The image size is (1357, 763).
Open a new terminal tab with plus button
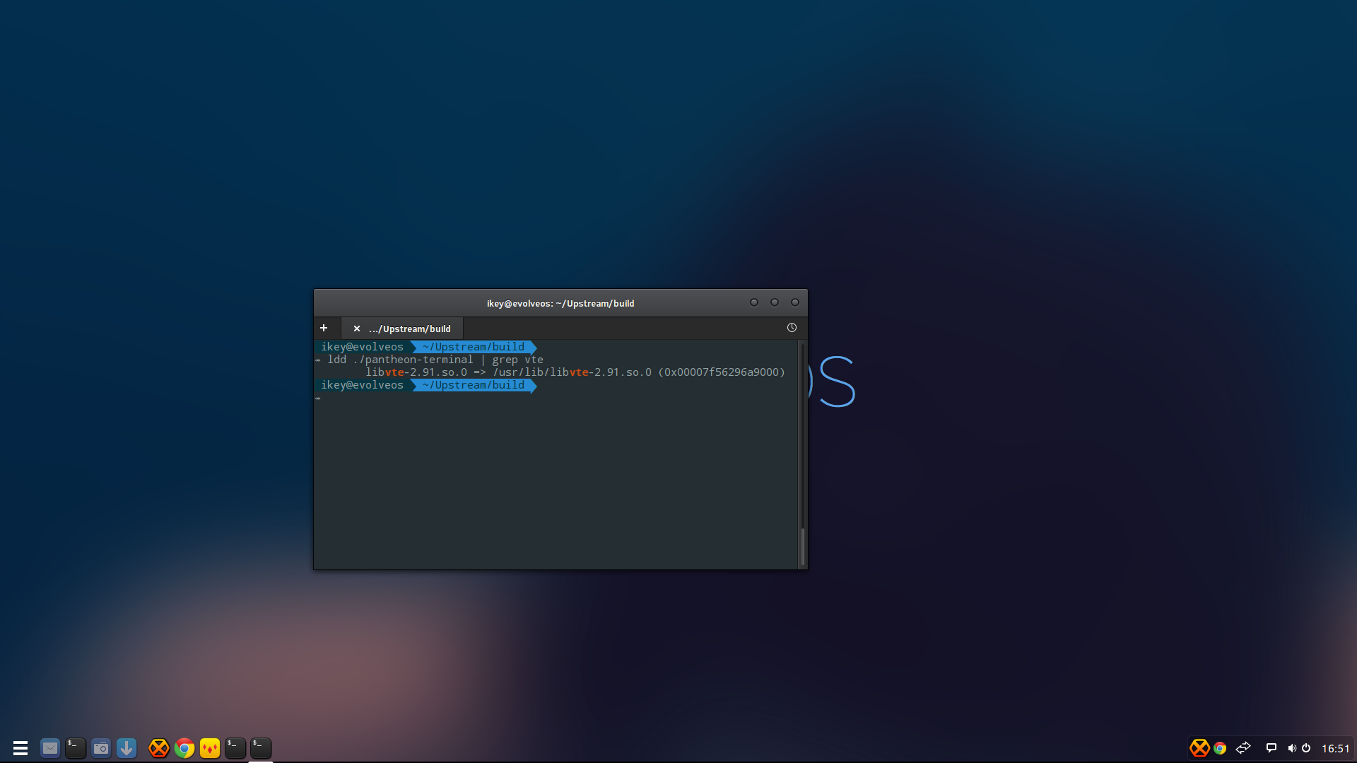(x=324, y=329)
